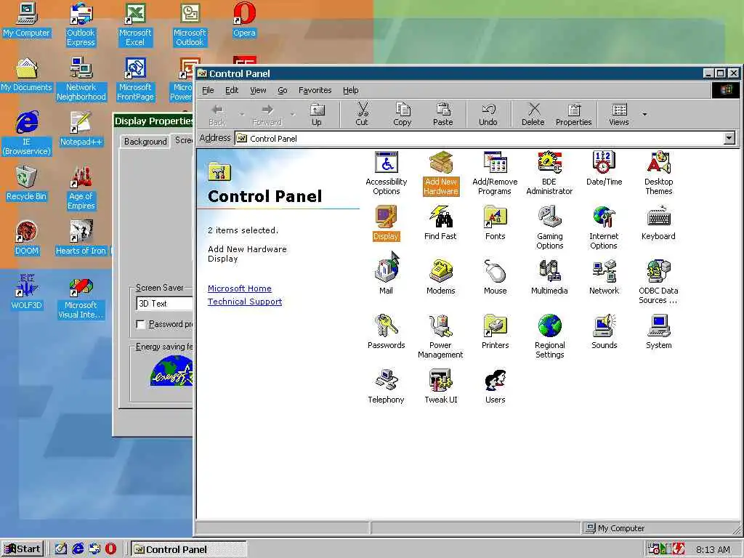The image size is (744, 558).
Task: Open BDE Administrator icon
Action: (x=549, y=173)
